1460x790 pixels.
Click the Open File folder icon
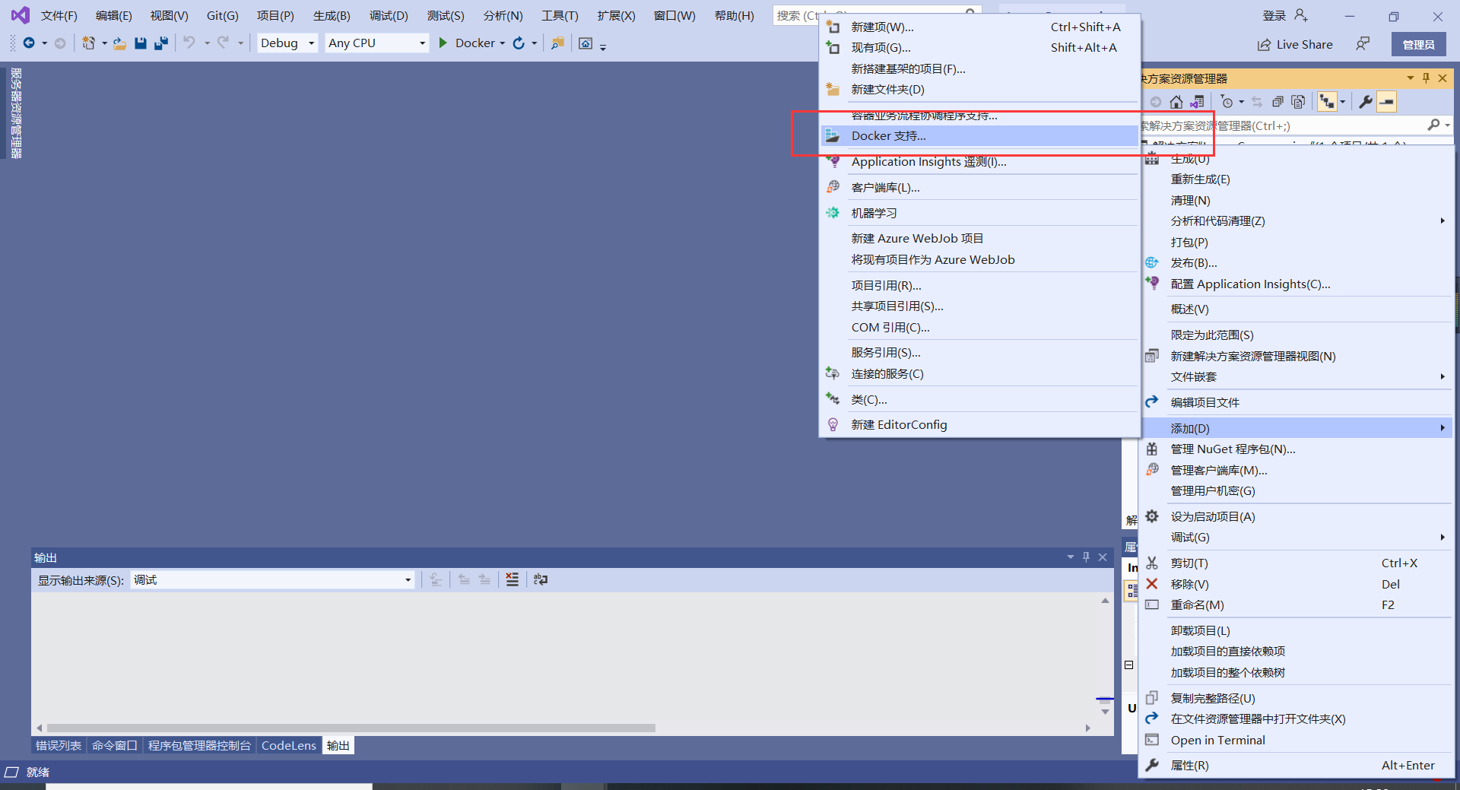119,43
